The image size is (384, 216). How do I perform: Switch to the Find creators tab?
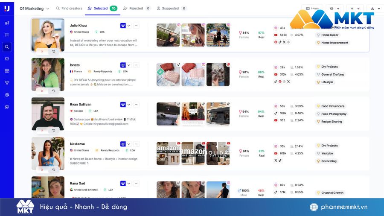coord(69,9)
